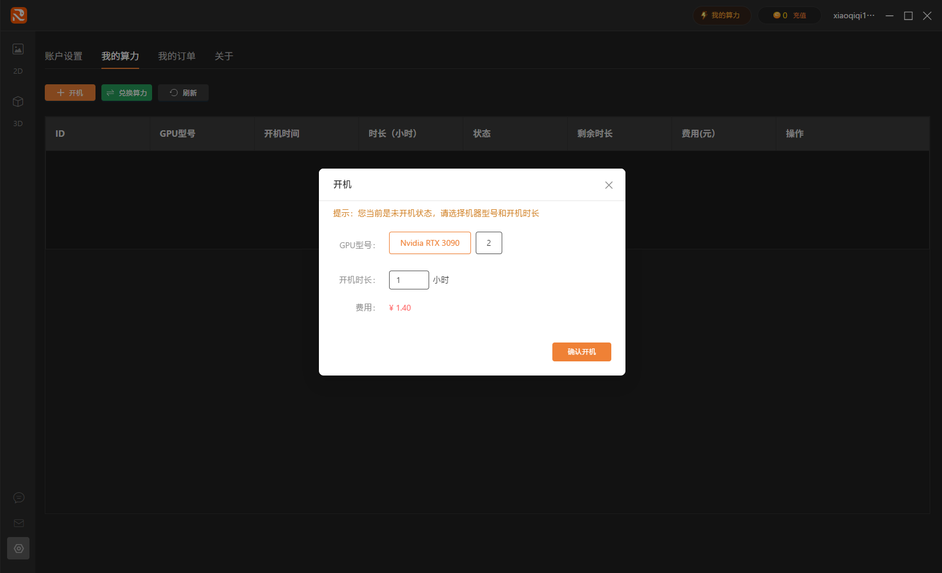The image size is (942, 573).
Task: Click the orange hint text in dialog
Action: [436, 213]
